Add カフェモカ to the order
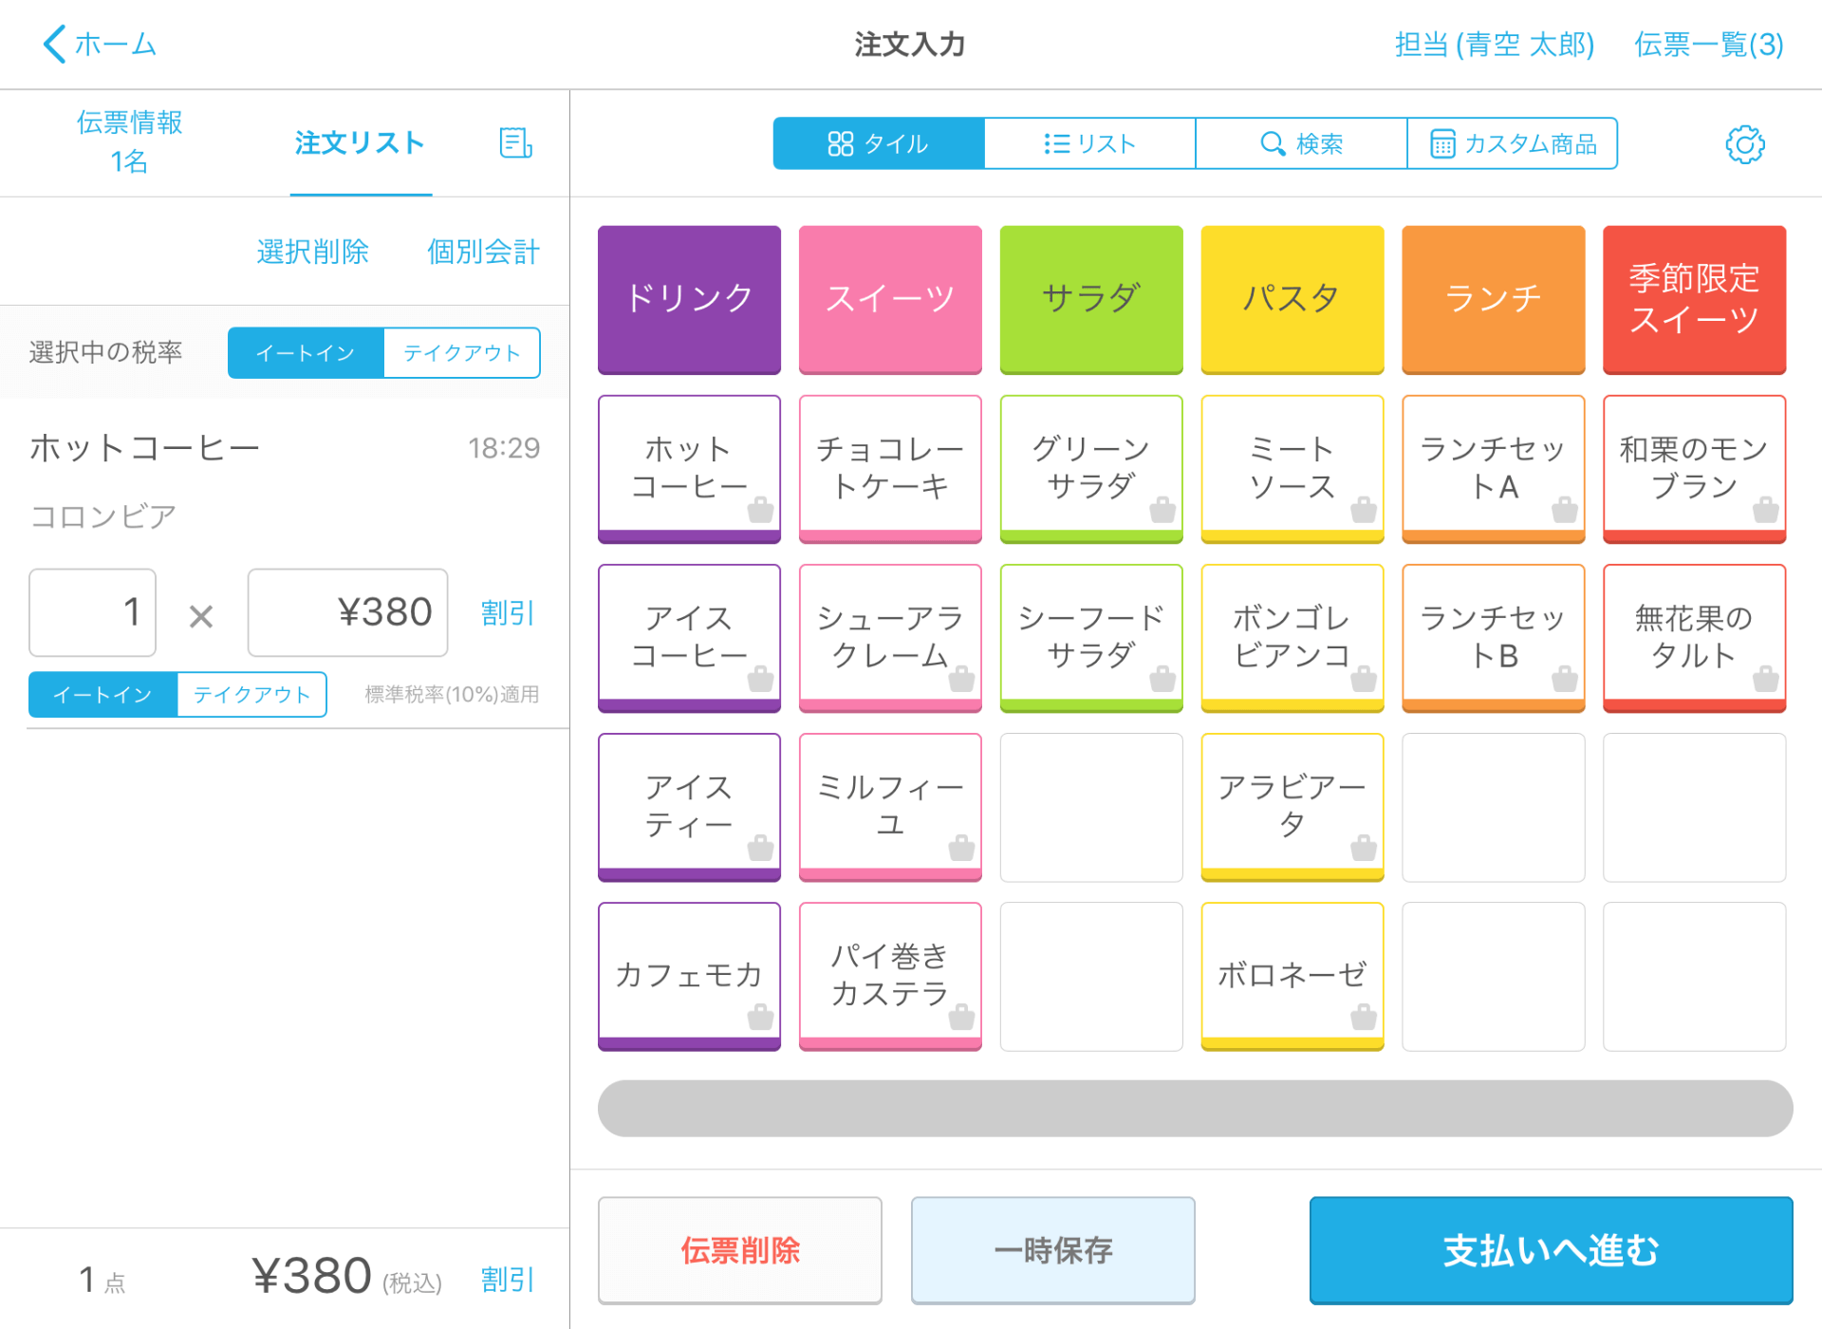 pos(690,976)
